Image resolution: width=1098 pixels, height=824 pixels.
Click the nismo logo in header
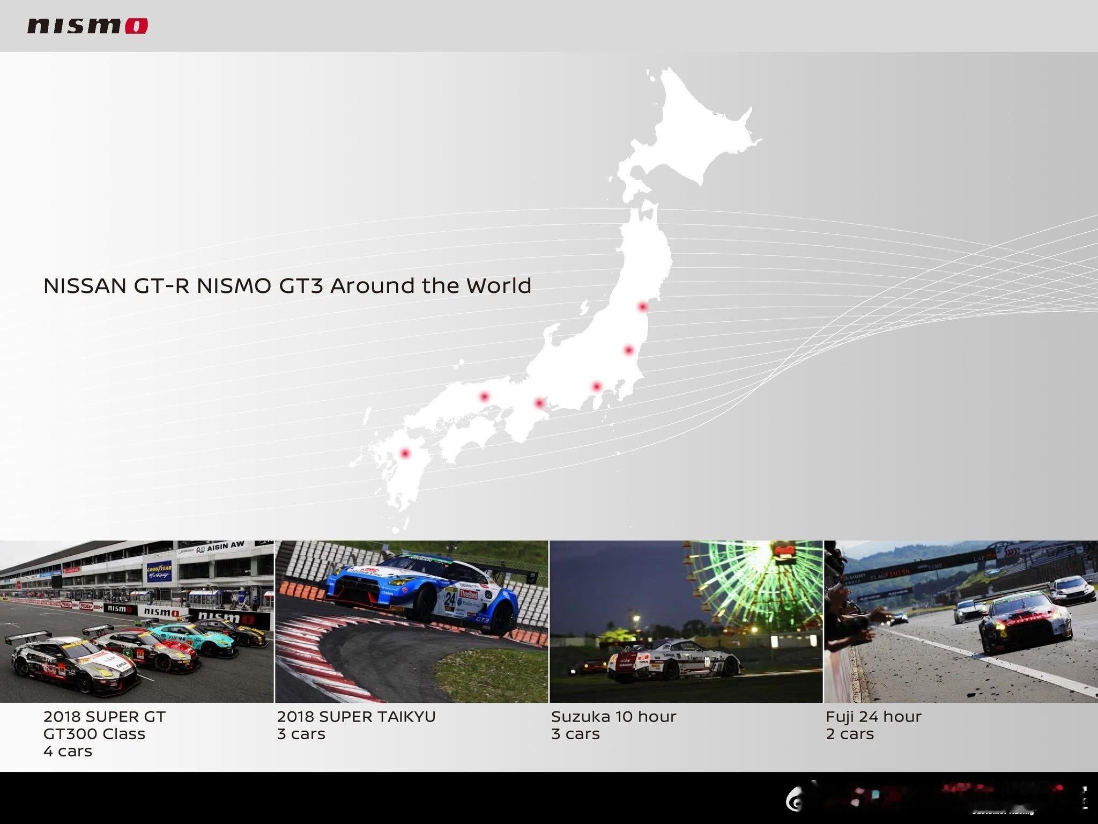[87, 25]
